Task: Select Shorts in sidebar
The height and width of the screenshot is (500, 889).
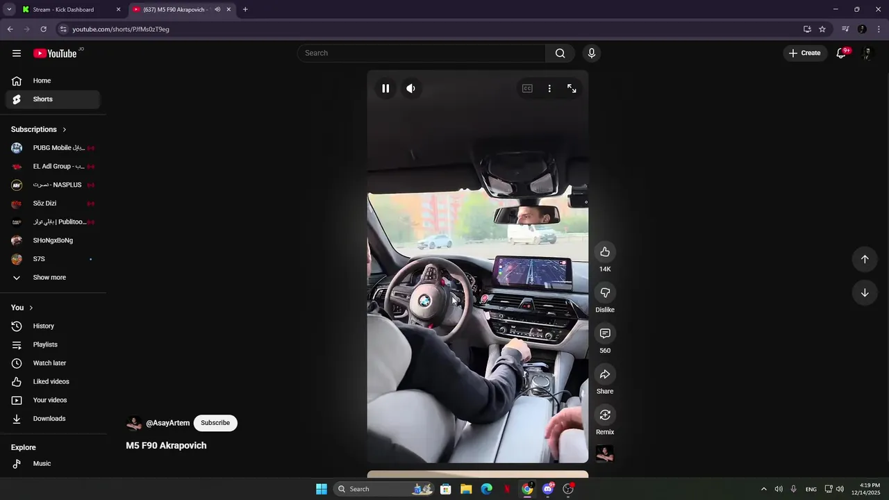Action: [x=53, y=99]
